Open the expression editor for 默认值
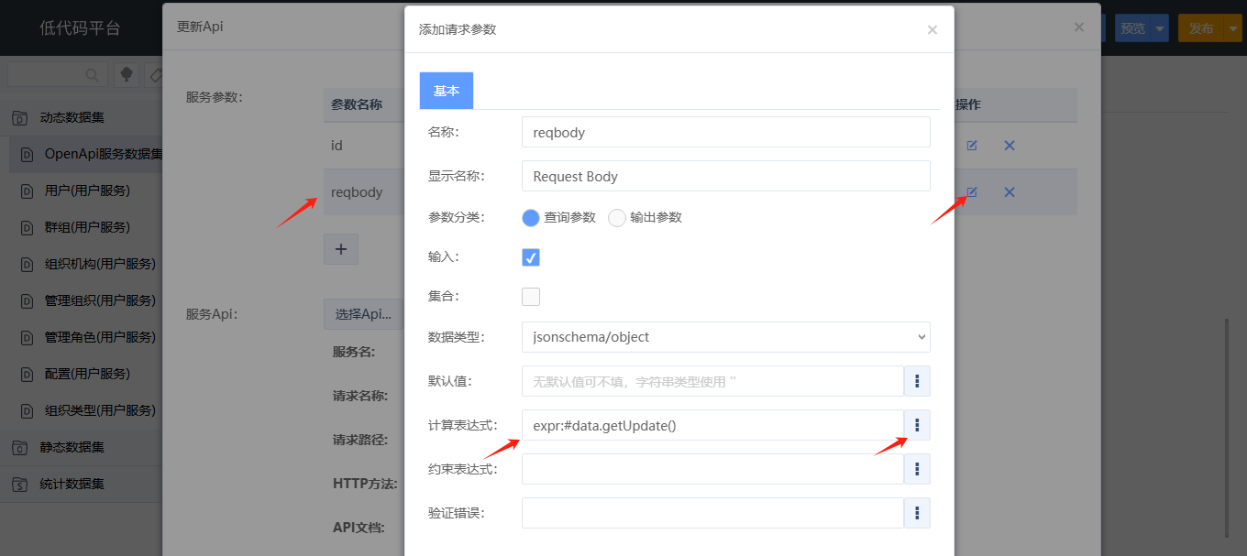The image size is (1247, 556). click(x=918, y=381)
